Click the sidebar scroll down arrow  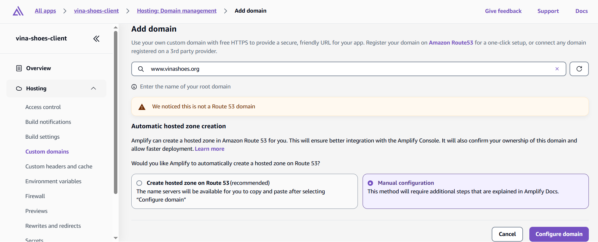115,238
